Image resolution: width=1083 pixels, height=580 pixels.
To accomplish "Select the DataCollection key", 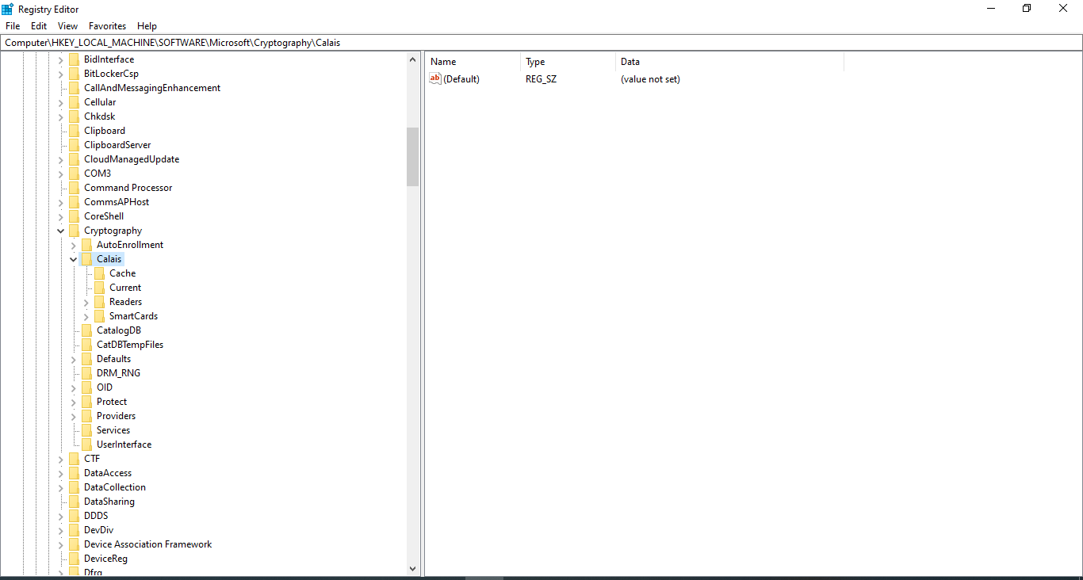I will pos(115,487).
